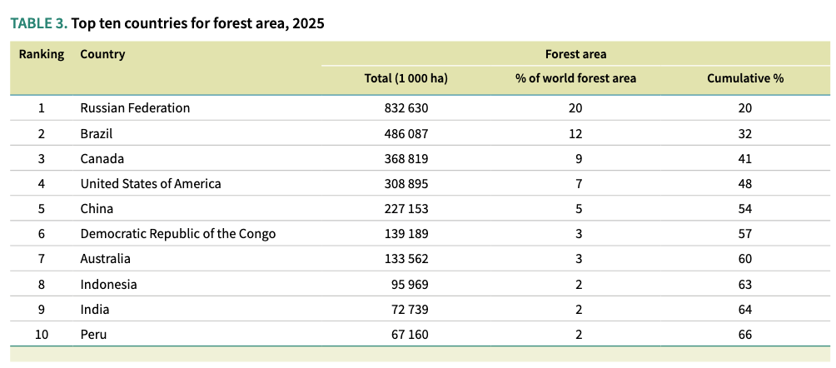Click the cumulative value 41 for Canada
This screenshot has width=836, height=368.
(744, 158)
